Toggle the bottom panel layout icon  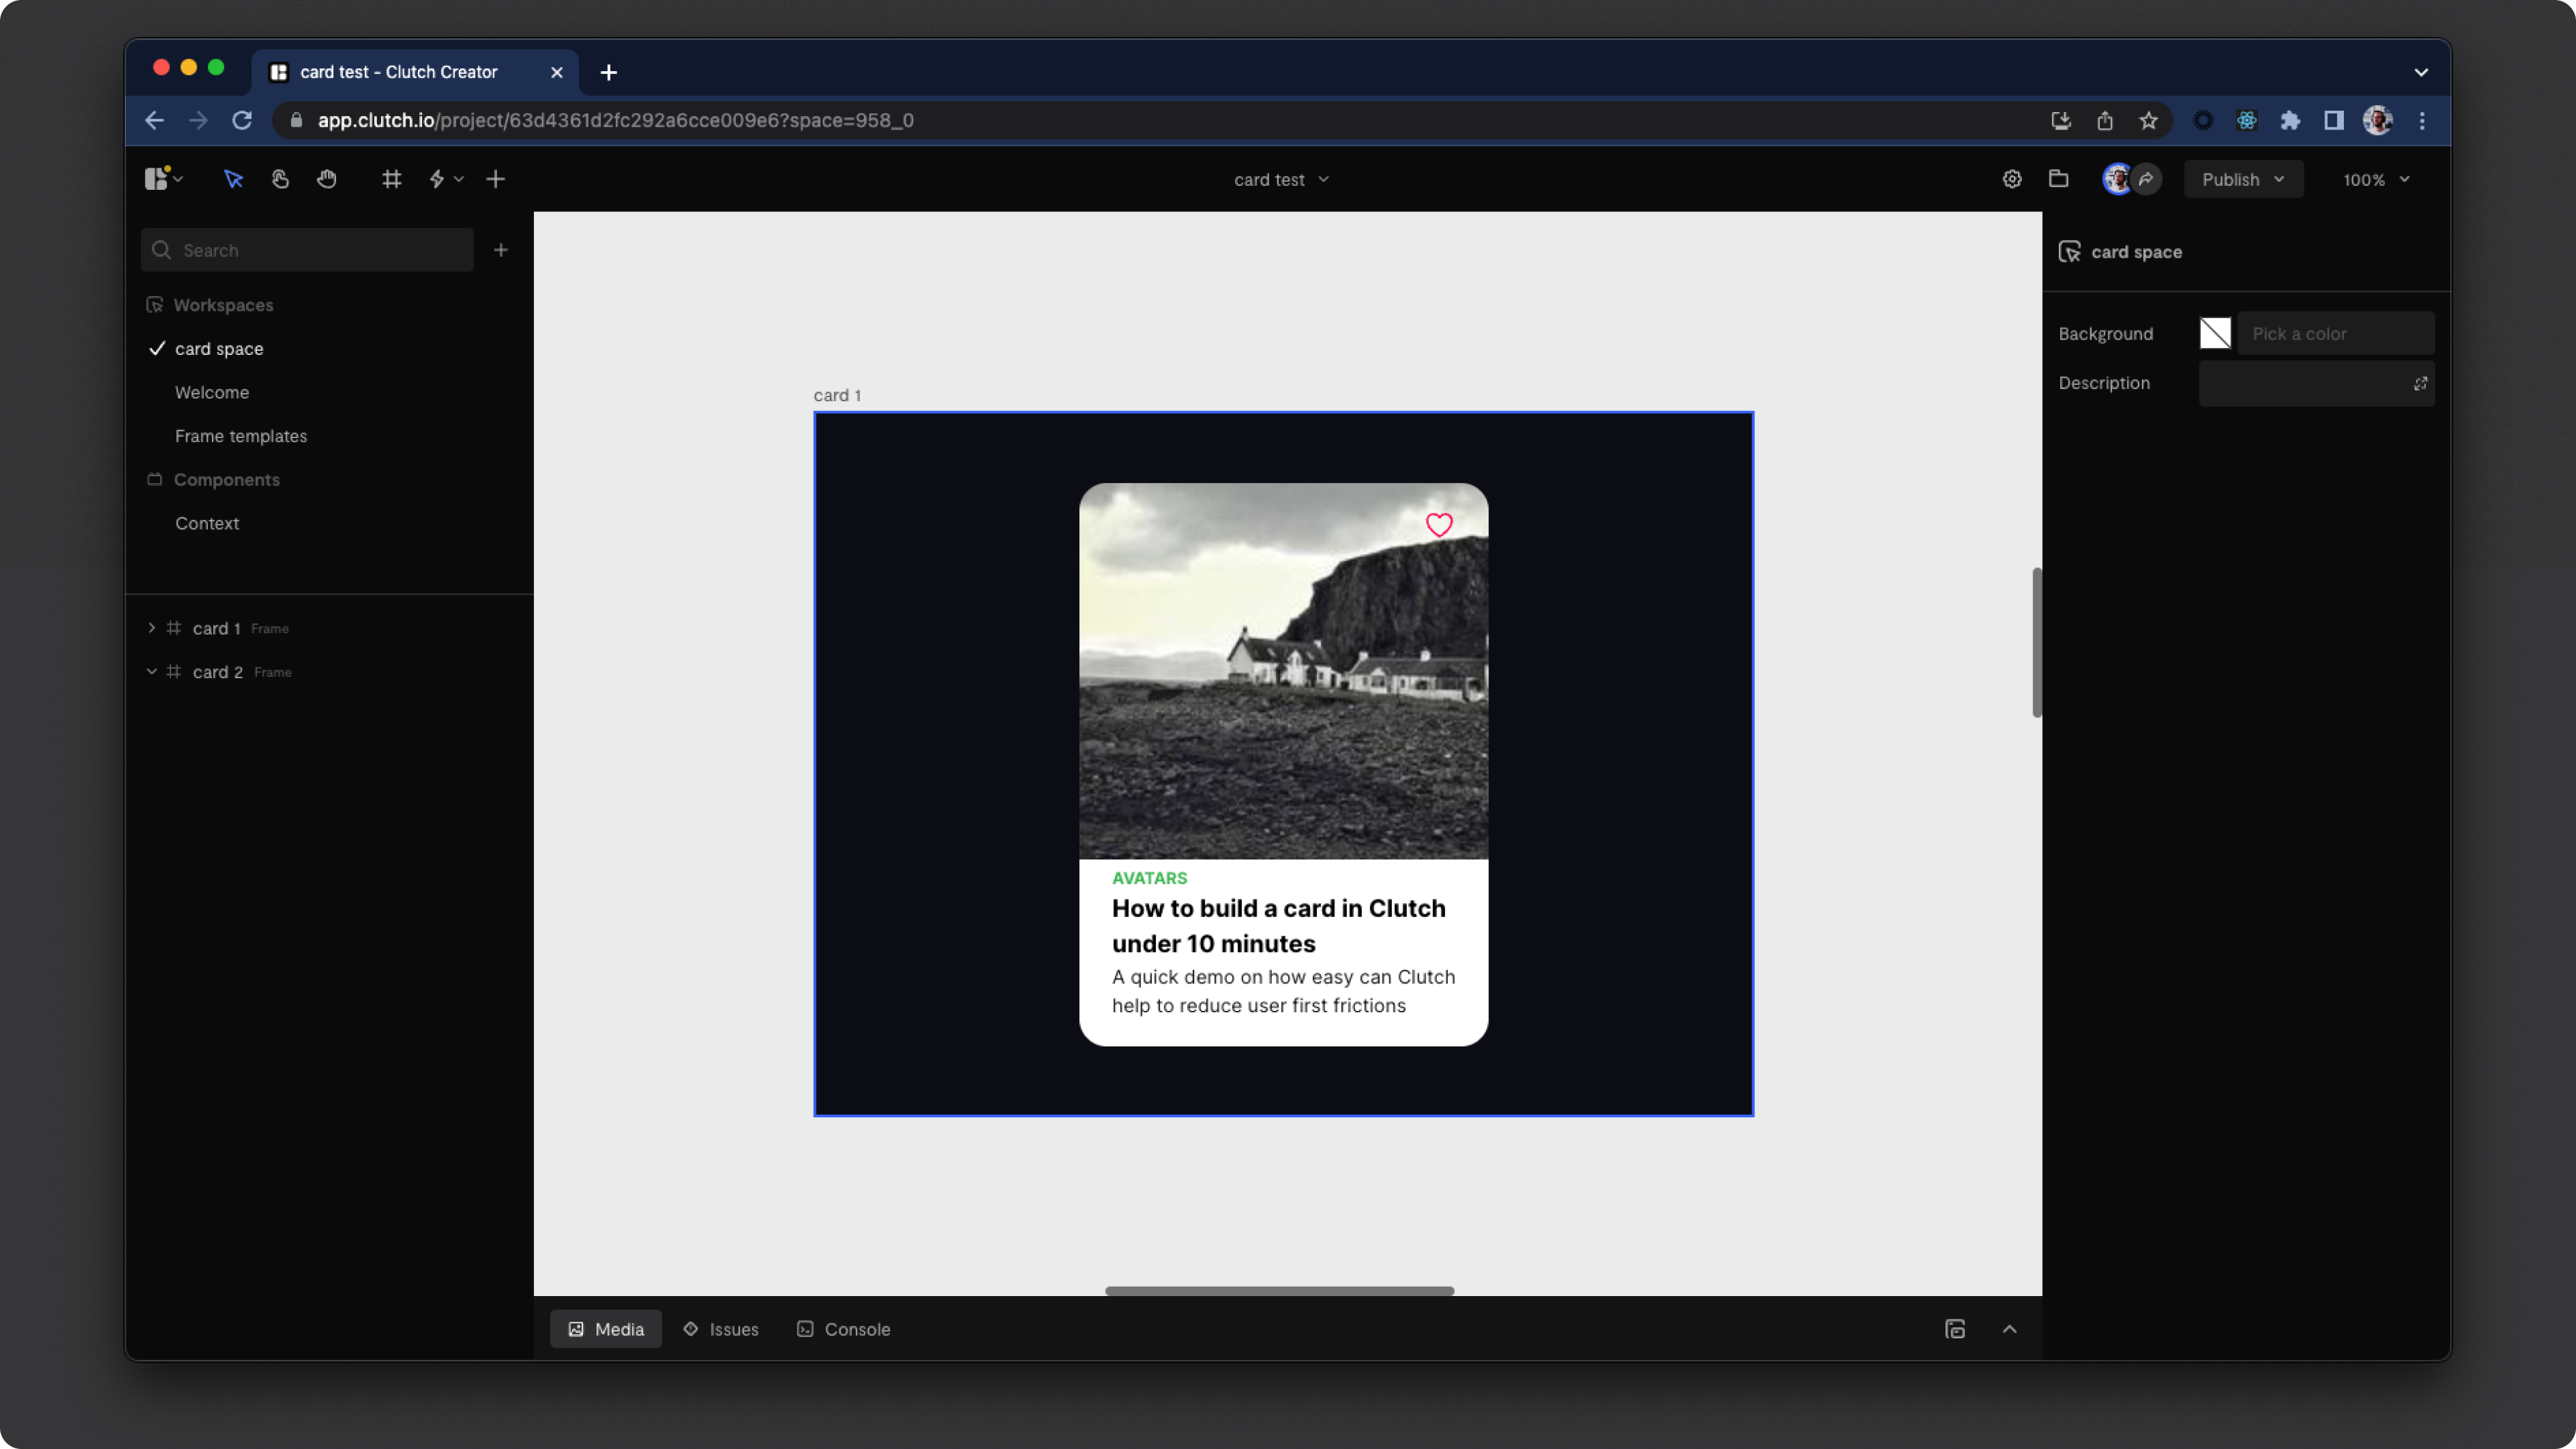click(x=1955, y=1329)
